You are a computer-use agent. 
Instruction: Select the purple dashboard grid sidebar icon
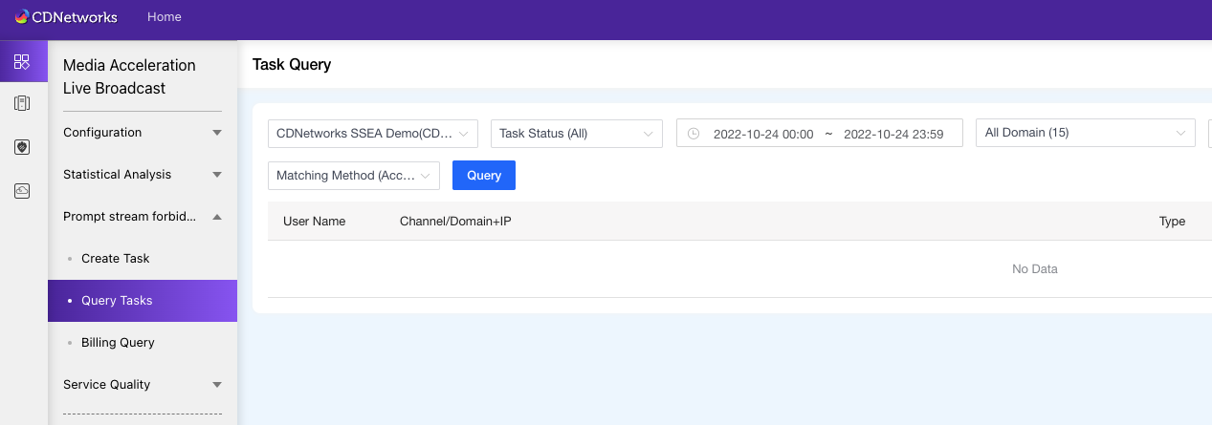point(22,62)
